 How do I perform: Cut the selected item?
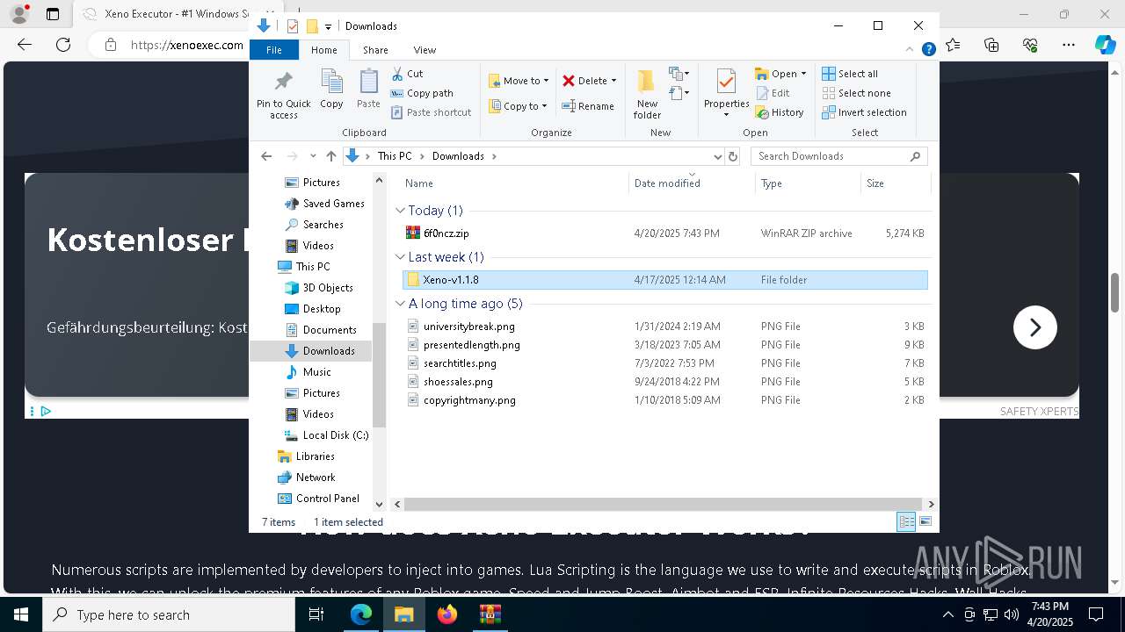click(x=407, y=74)
